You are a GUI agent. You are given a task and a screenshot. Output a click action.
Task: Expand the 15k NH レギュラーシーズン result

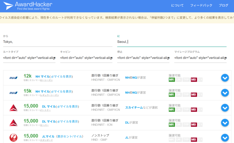point(225,93)
